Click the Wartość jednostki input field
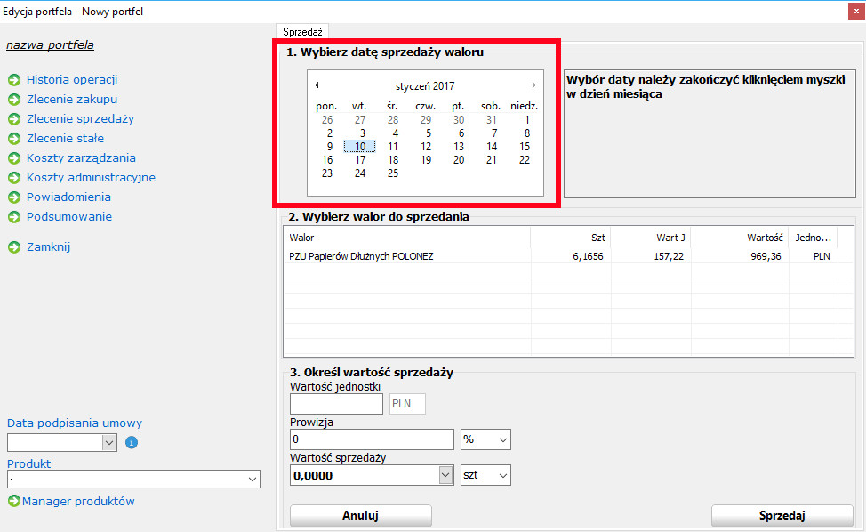 tap(336, 404)
